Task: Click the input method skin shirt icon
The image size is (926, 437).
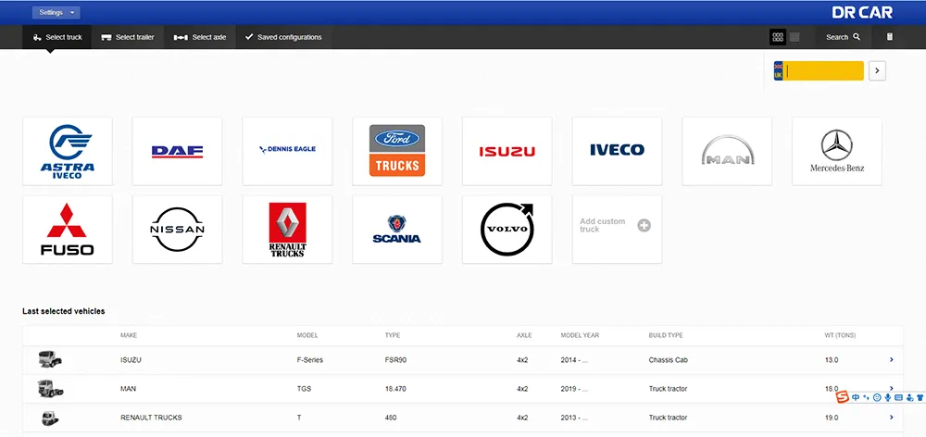Action: (x=920, y=397)
